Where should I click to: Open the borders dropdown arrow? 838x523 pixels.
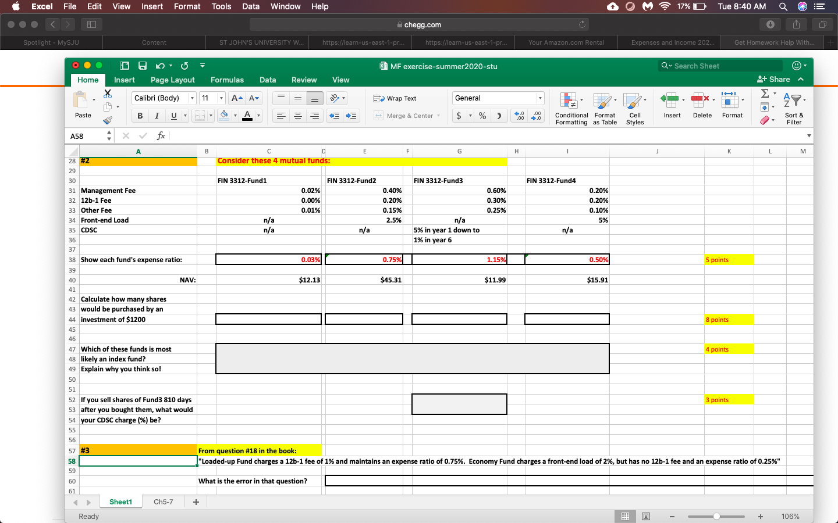click(x=211, y=116)
